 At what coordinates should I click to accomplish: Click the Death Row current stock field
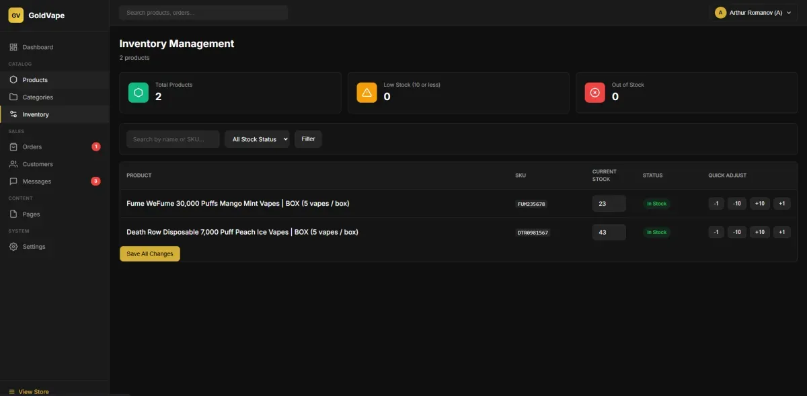click(x=609, y=232)
